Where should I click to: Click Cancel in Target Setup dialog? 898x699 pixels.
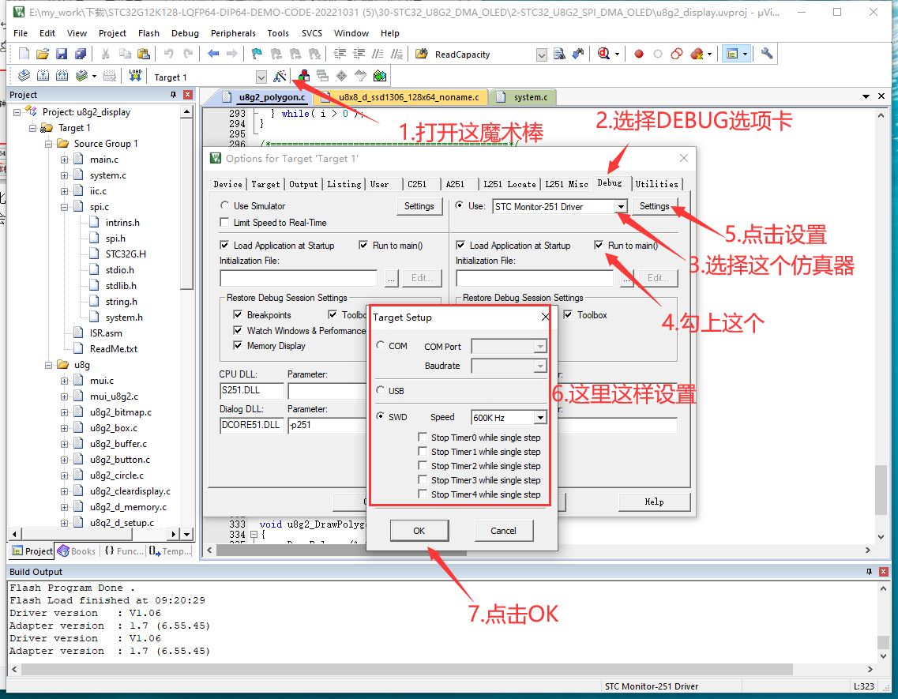[x=503, y=531]
